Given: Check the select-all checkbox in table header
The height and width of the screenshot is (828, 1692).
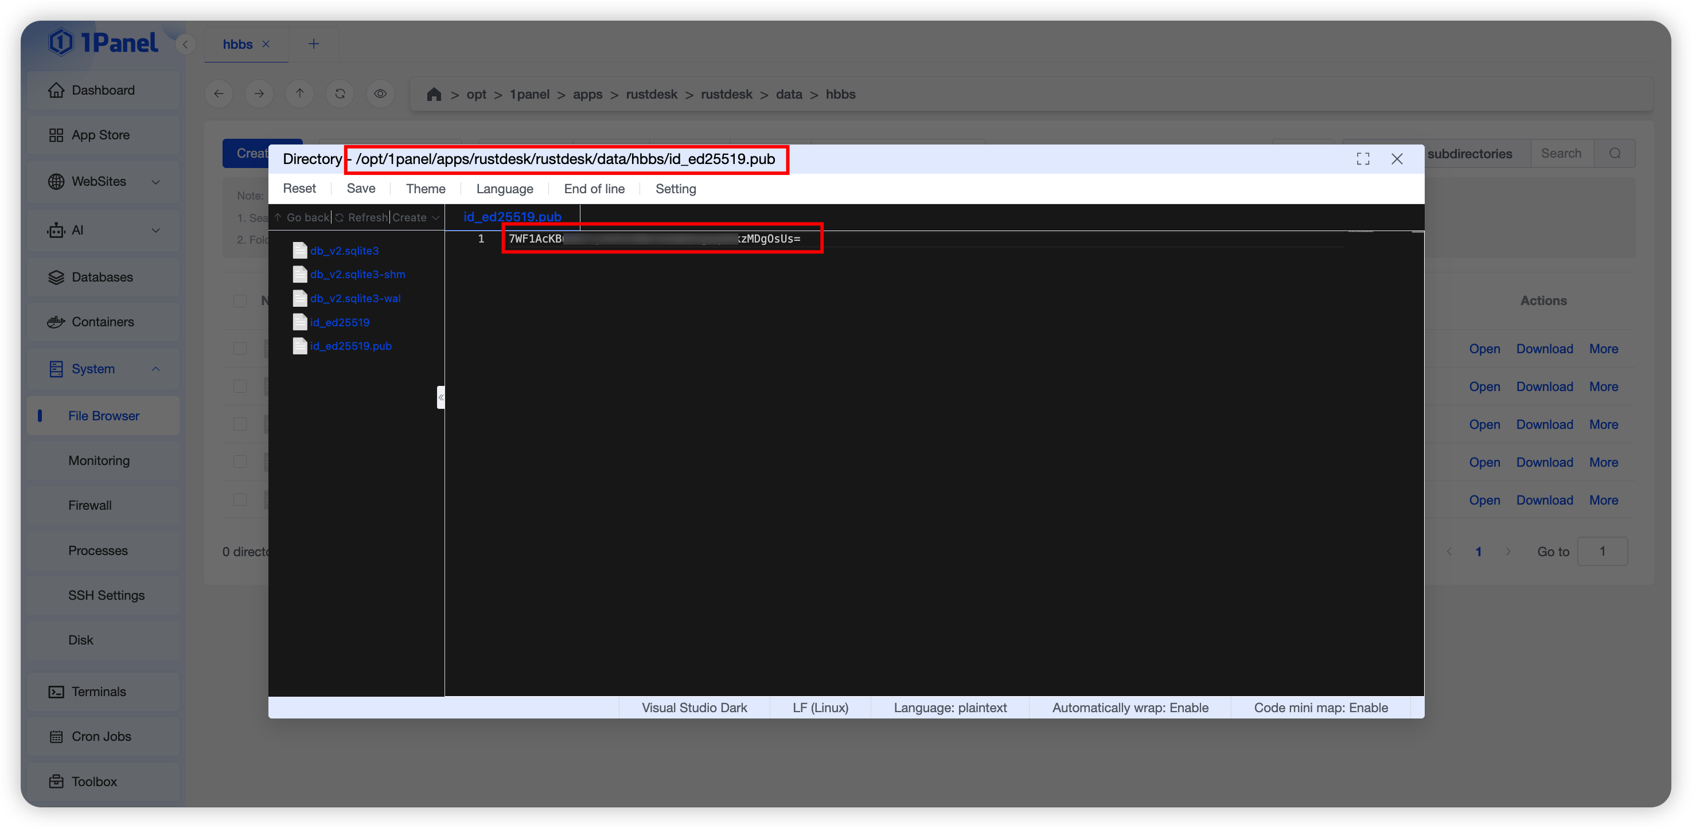Looking at the screenshot, I should coord(240,300).
